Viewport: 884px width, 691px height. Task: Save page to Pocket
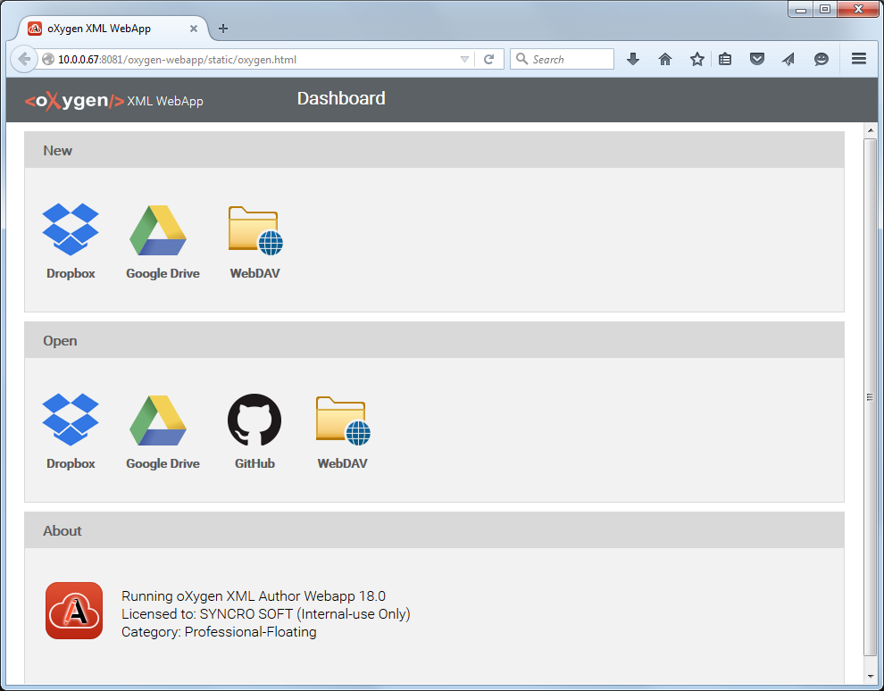[x=757, y=59]
